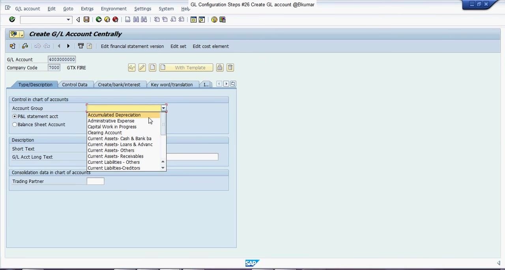This screenshot has width=505, height=270.
Task: Open the Settings menu
Action: coord(143,9)
